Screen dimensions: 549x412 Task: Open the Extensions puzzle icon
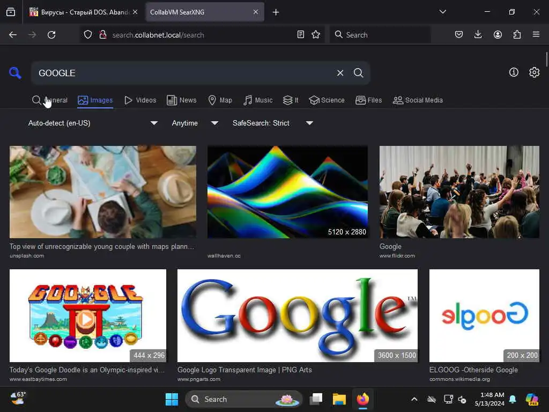[x=517, y=34]
